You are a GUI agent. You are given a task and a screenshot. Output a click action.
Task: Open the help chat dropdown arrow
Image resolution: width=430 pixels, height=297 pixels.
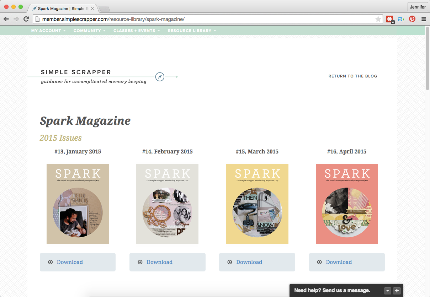388,291
